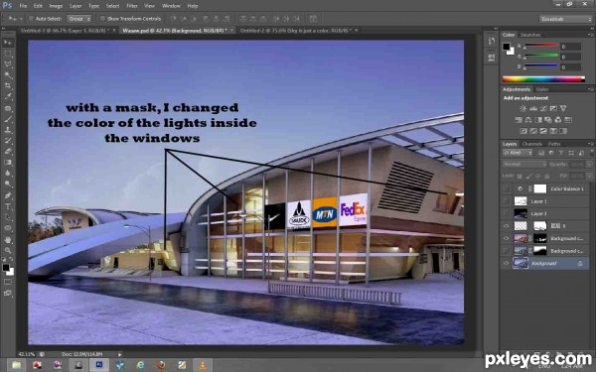Select the Color Balance 1 layer mask thumbnail
Screen dimensions: 596x372
pos(540,188)
